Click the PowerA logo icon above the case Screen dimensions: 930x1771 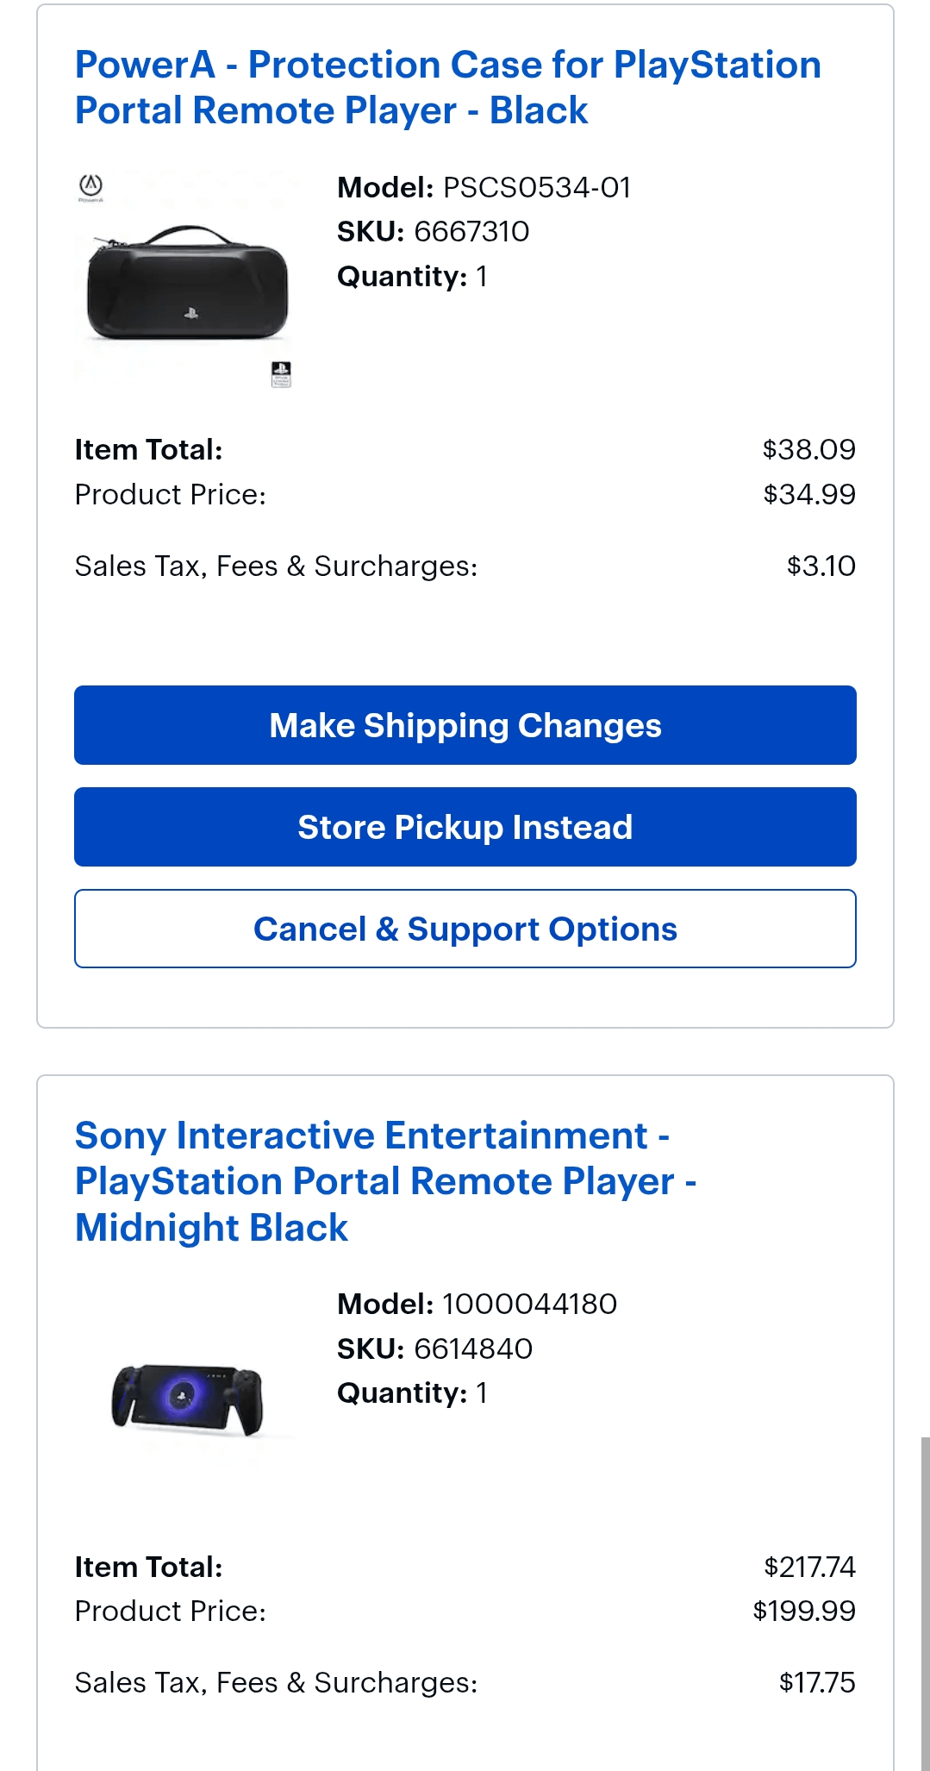(x=91, y=185)
